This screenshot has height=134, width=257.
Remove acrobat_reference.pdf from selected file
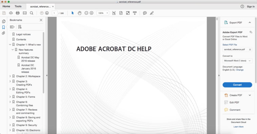point(250,50)
